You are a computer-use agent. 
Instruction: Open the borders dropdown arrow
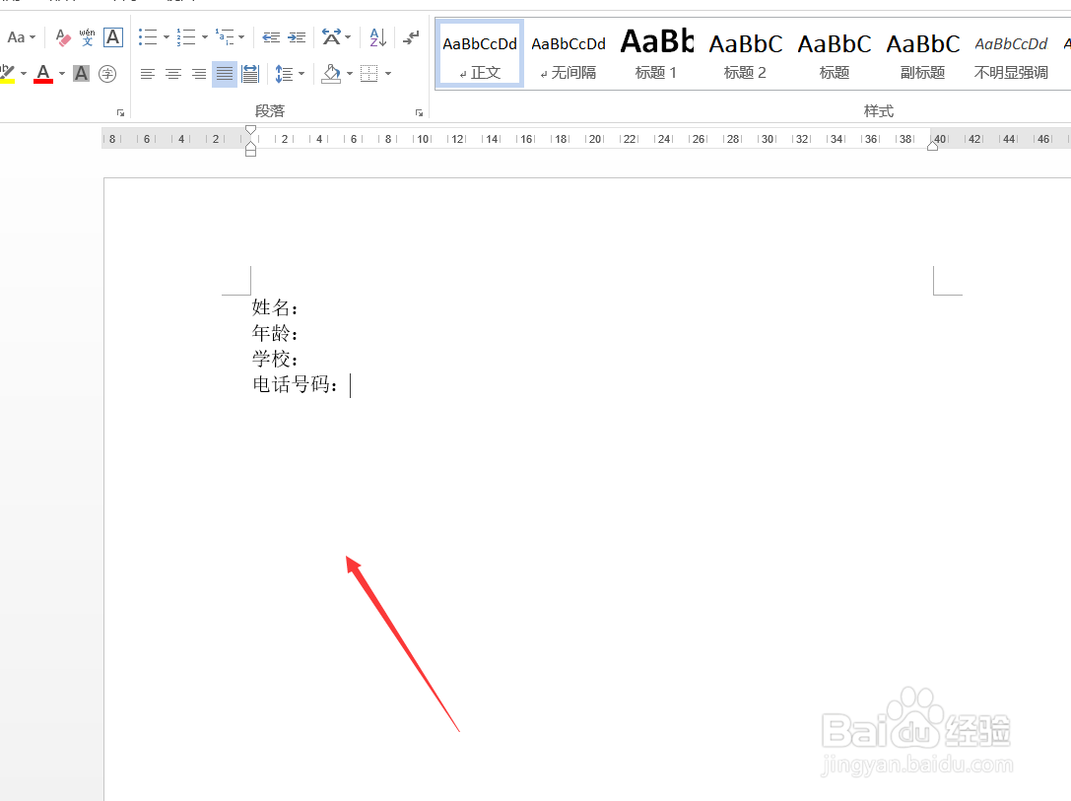coord(387,74)
